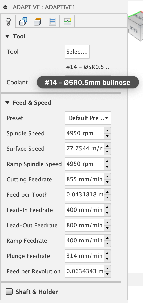Screen dimensions: 143x303
Task: Open the Heights tab icon
Action: 38,21
